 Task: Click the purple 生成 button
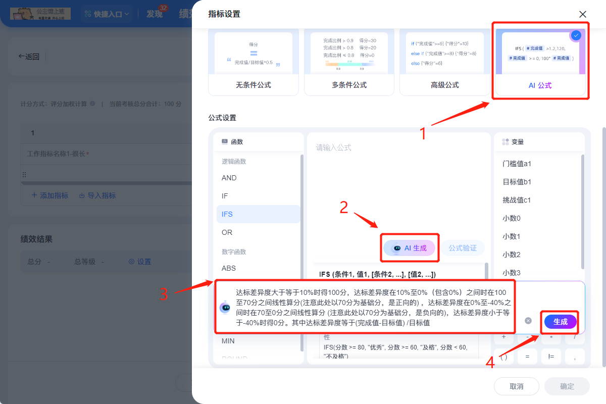point(561,322)
